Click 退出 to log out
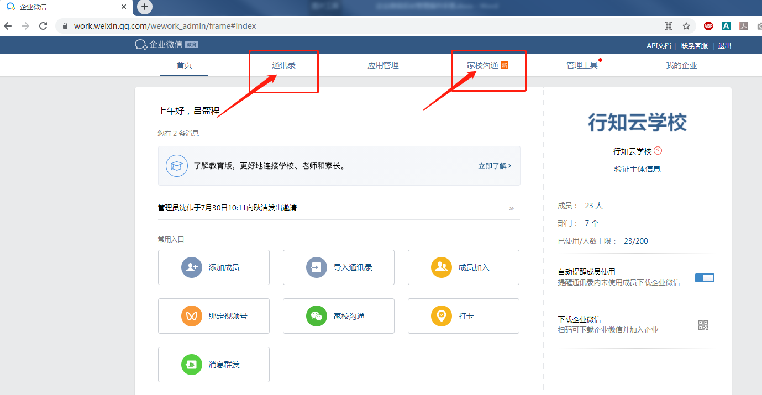The image size is (762, 395). 724,46
